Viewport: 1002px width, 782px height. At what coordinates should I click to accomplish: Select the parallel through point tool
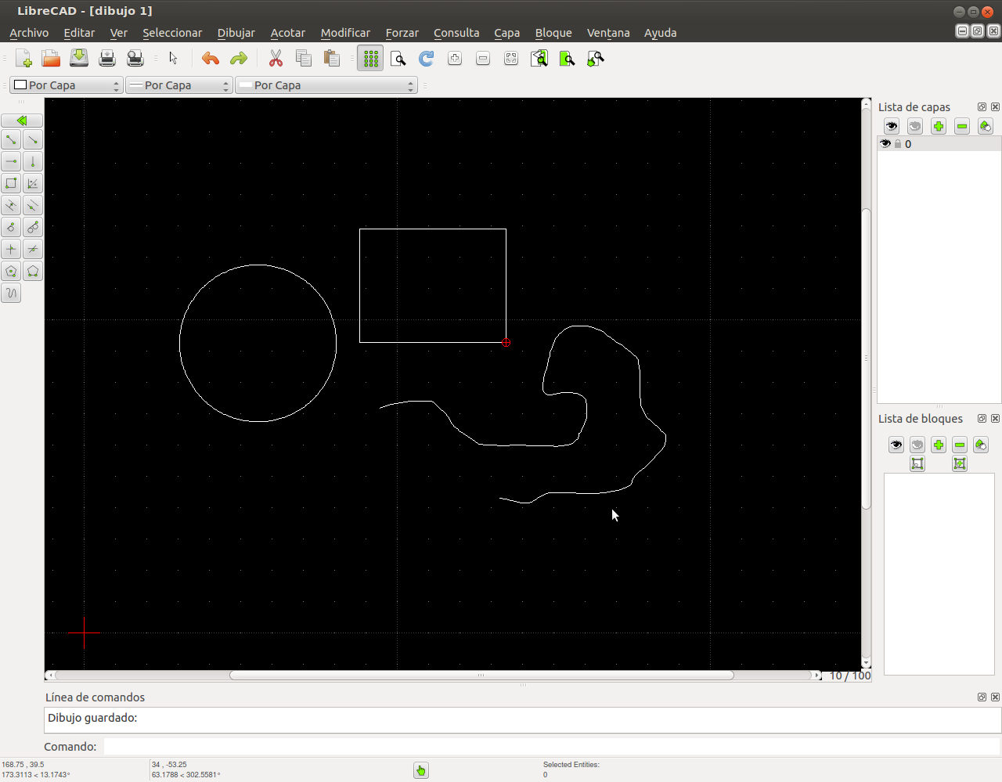click(33, 205)
